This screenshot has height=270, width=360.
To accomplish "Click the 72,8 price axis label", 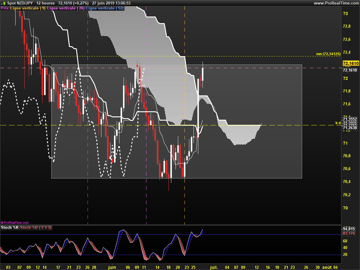I will 347,26.
